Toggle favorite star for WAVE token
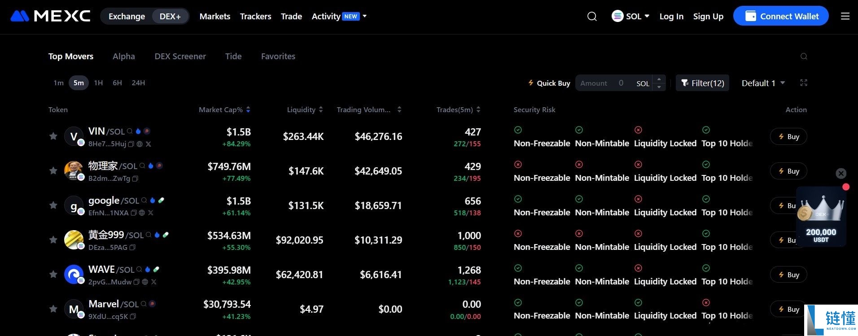The width and height of the screenshot is (858, 336). [x=53, y=274]
